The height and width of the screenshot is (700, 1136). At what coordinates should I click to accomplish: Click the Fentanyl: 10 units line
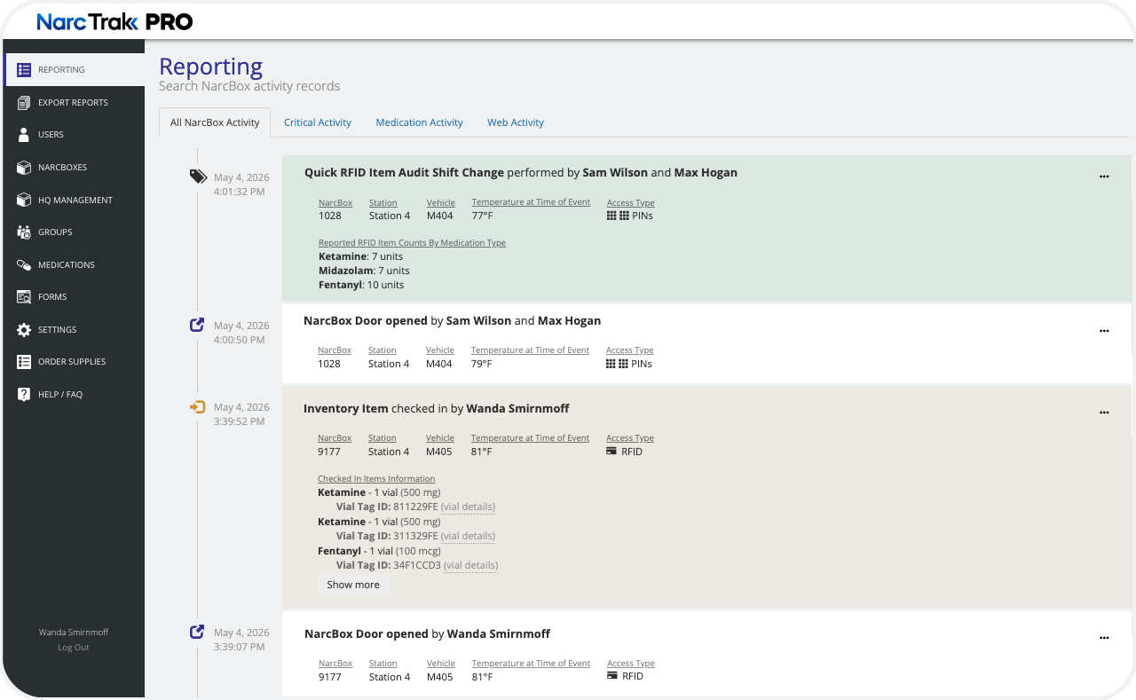[x=361, y=285]
